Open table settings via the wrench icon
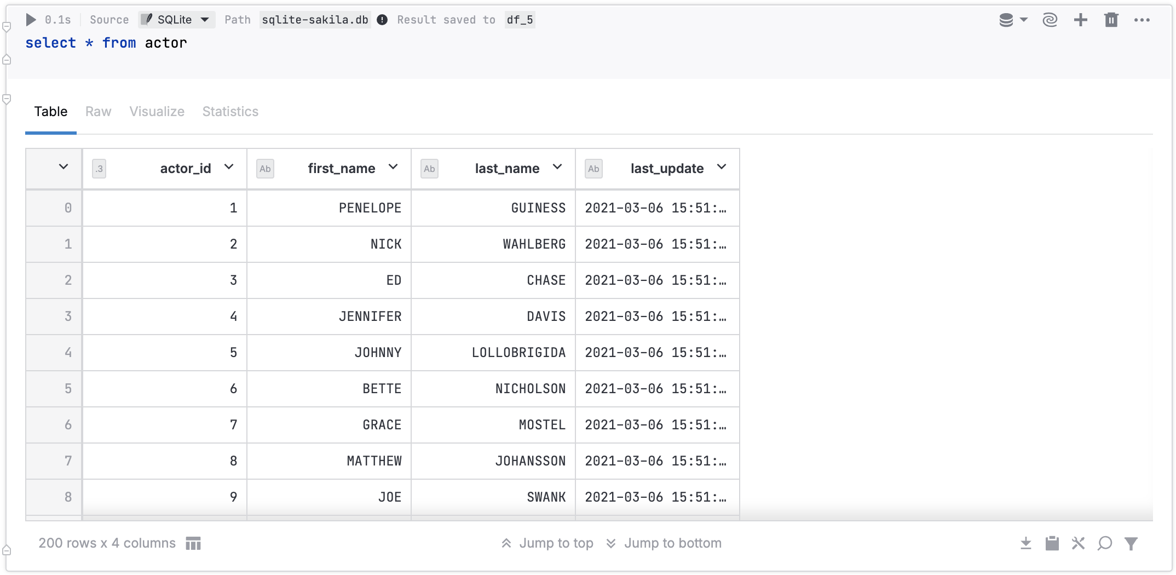The height and width of the screenshot is (575, 1176). [1078, 543]
